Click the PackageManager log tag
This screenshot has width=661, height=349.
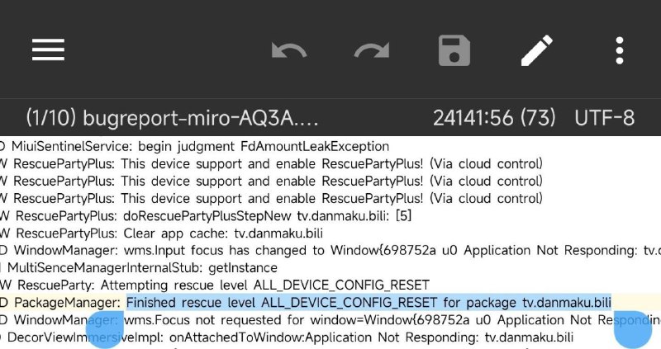tap(68, 303)
